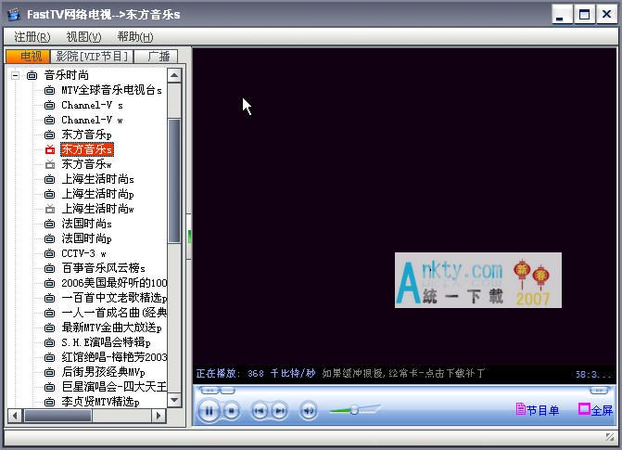Click the TV icon of 上海生活时尚s
This screenshot has width=622, height=450.
49,179
